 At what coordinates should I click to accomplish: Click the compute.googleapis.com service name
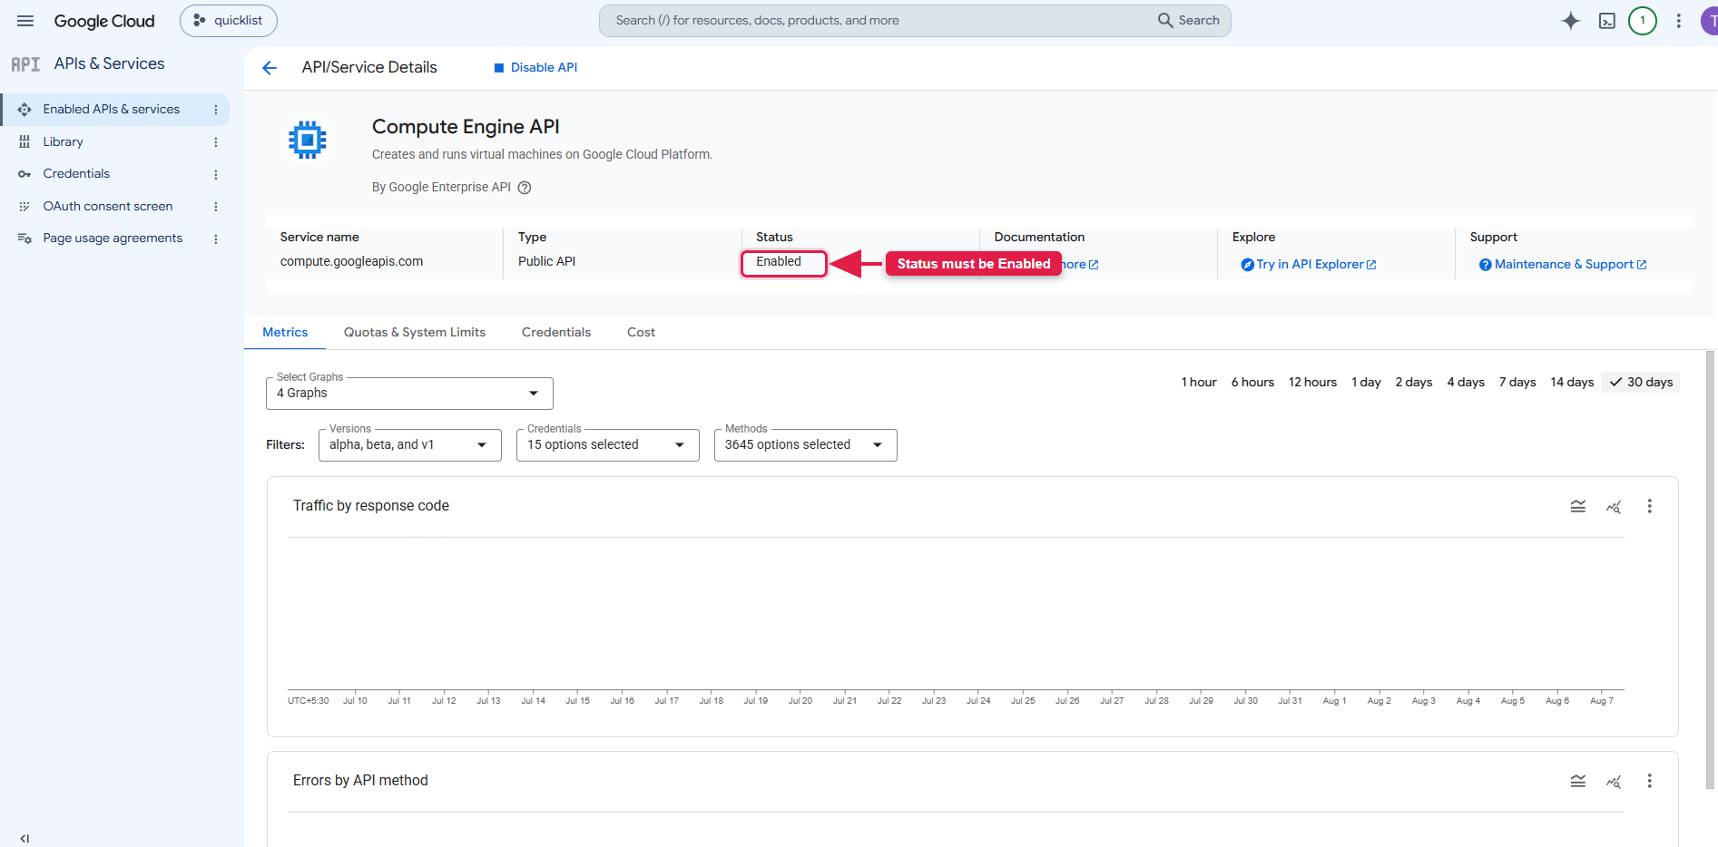(351, 262)
